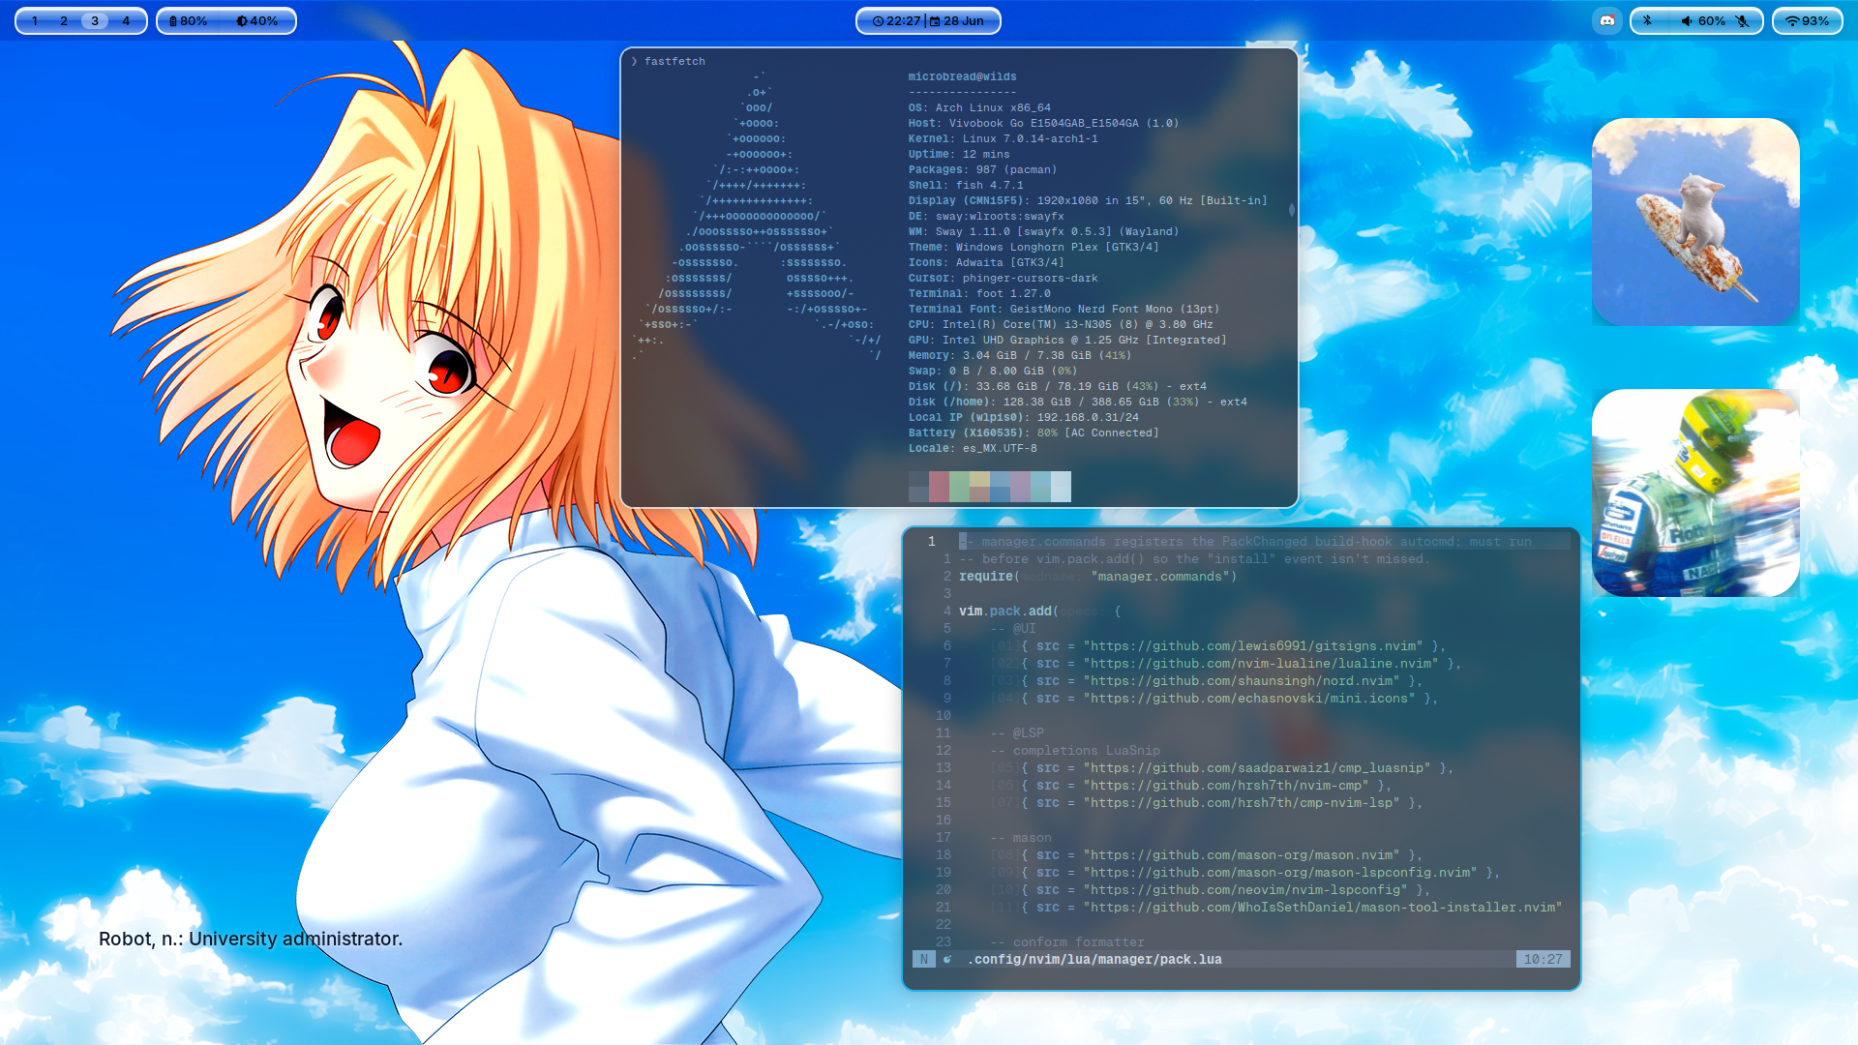1858x1045 pixels.
Task: Click the cat on corn dog image
Action: (1695, 222)
